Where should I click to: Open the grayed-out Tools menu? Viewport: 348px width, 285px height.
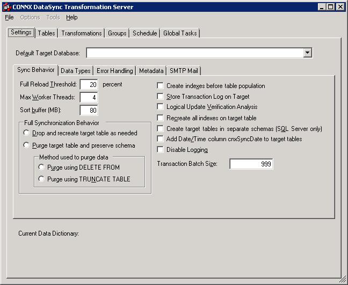click(x=53, y=17)
